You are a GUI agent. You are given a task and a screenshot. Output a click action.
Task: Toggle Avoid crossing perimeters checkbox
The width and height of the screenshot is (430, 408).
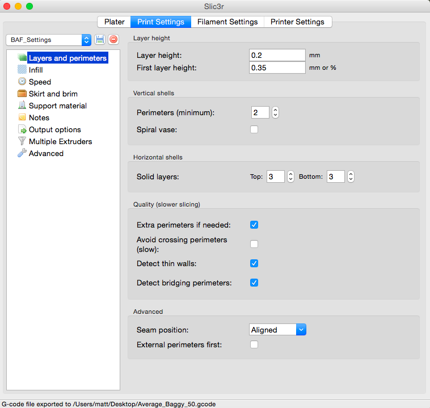[254, 244]
